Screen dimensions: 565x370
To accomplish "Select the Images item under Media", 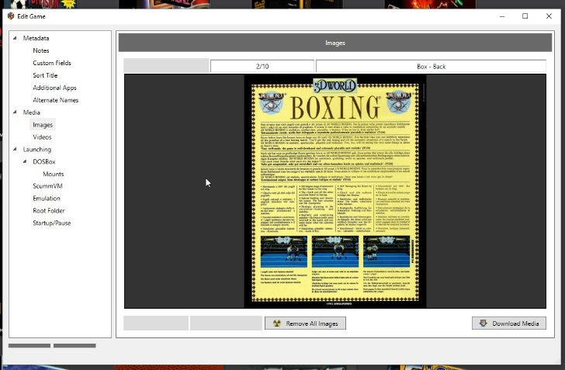I will [x=43, y=125].
